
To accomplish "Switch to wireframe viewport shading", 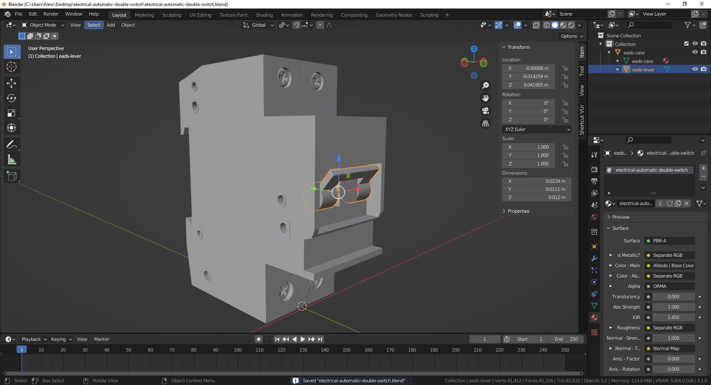I will click(547, 25).
